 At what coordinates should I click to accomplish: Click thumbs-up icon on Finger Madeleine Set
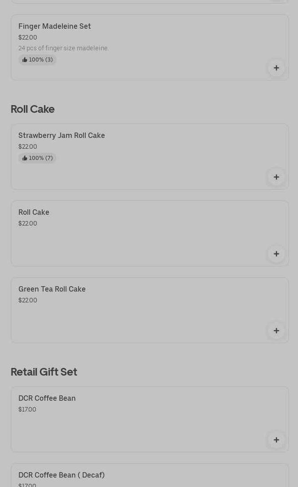click(25, 60)
